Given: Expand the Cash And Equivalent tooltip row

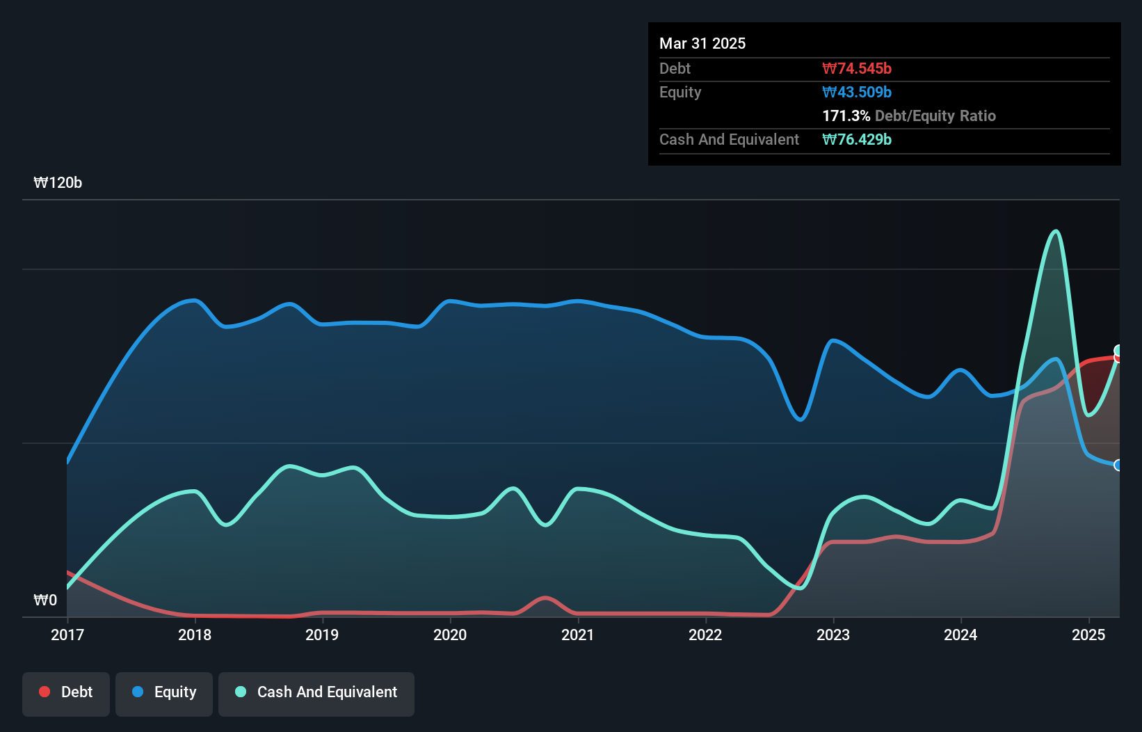Looking at the screenshot, I should tap(728, 140).
